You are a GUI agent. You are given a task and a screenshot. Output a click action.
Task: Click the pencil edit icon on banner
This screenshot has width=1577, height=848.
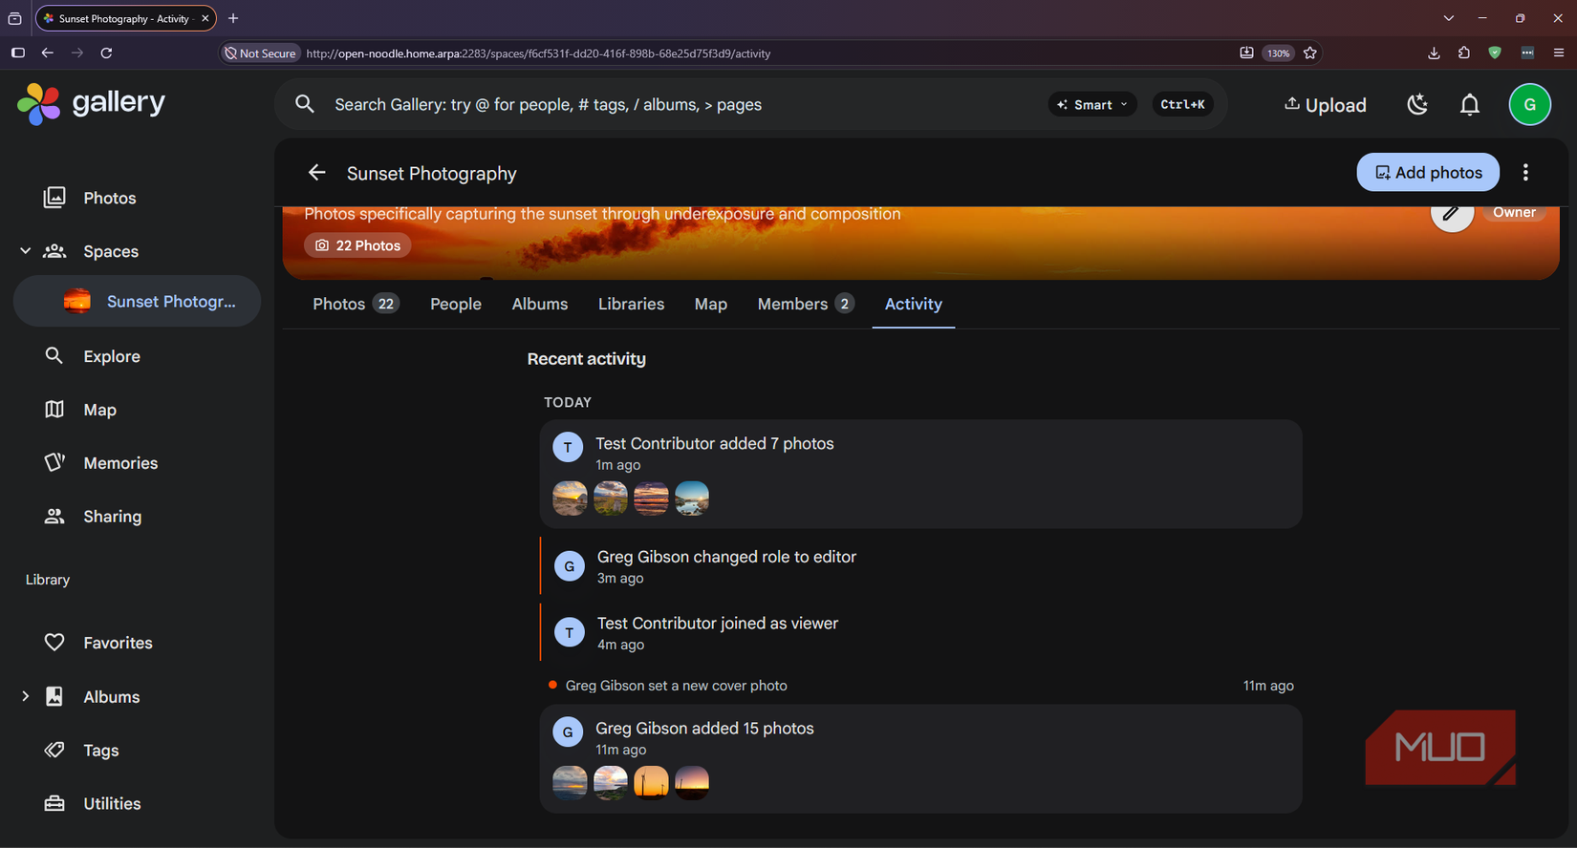tap(1451, 214)
